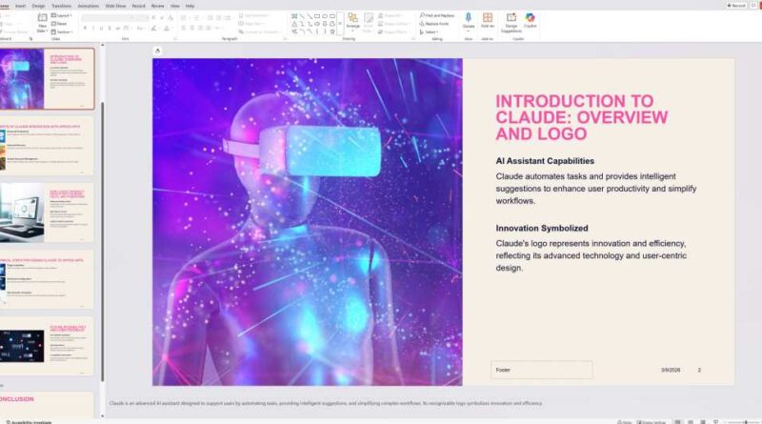
Task: Click the small icon above slide top-left corner
Action: pos(157,50)
